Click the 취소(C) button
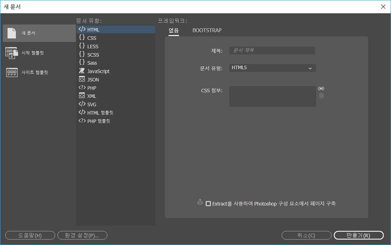Screen dimensions: 391x245 [306, 235]
